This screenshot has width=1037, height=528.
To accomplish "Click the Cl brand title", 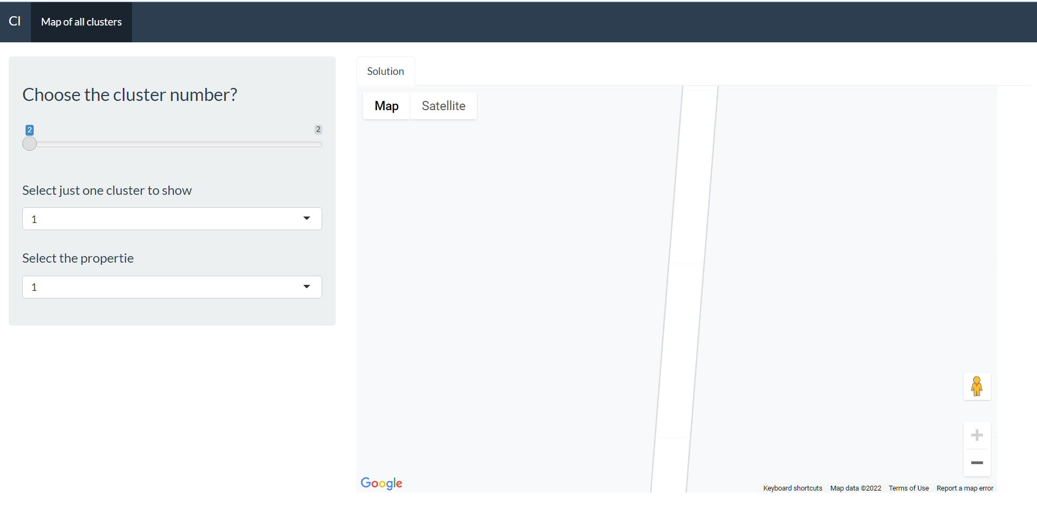I will (15, 21).
